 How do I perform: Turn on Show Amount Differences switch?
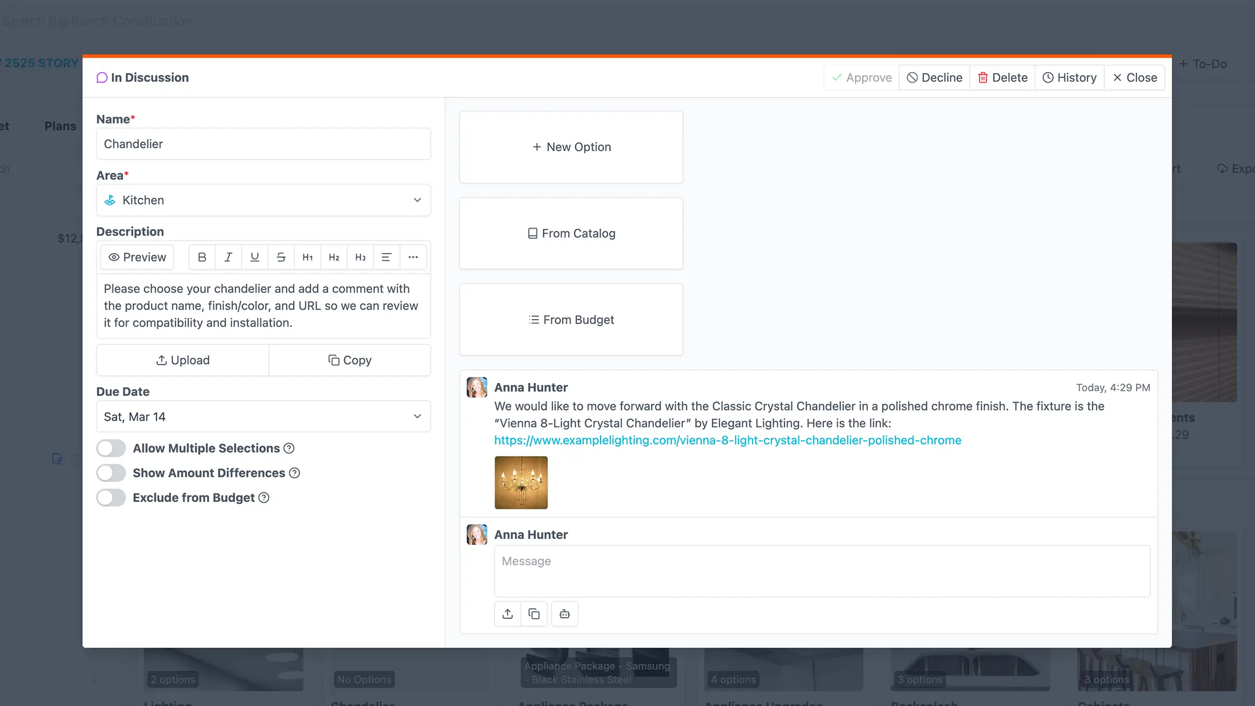[x=111, y=473]
